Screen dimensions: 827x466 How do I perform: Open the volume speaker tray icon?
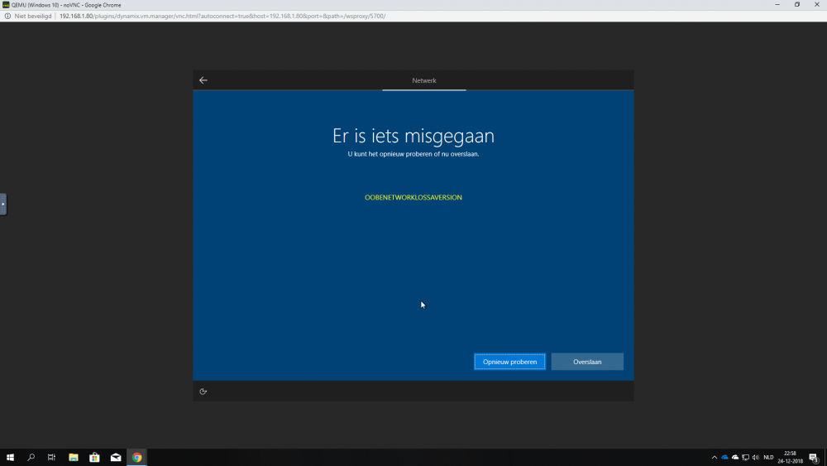pos(756,458)
